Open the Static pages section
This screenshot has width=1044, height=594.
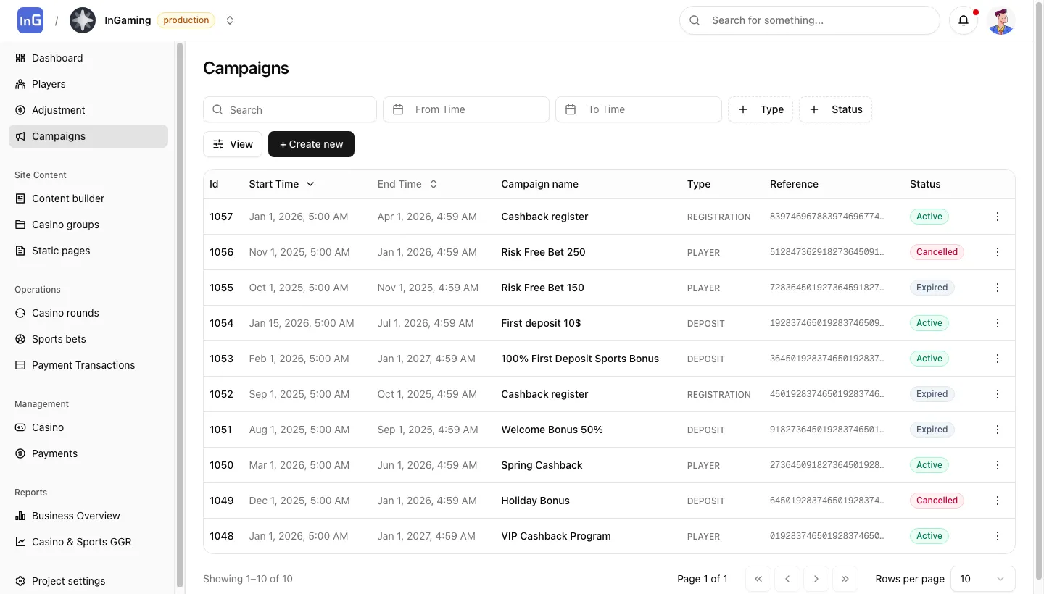tap(61, 251)
